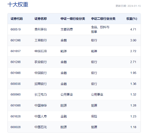The width and height of the screenshot is (147, 138).
Task: Click 公用事业 in 二级行业 column
Action: (x=97, y=94)
